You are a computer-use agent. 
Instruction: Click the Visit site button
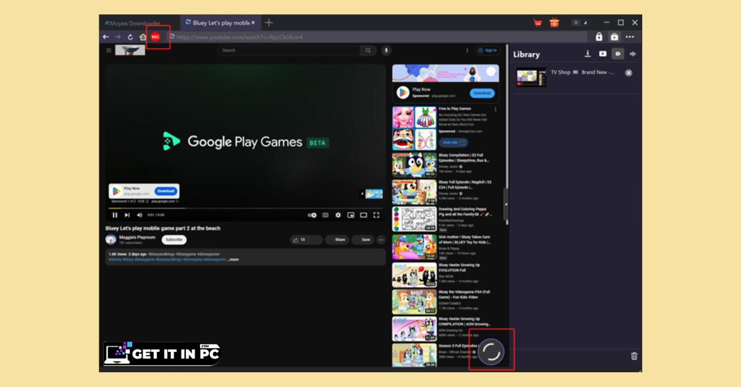[x=453, y=142]
